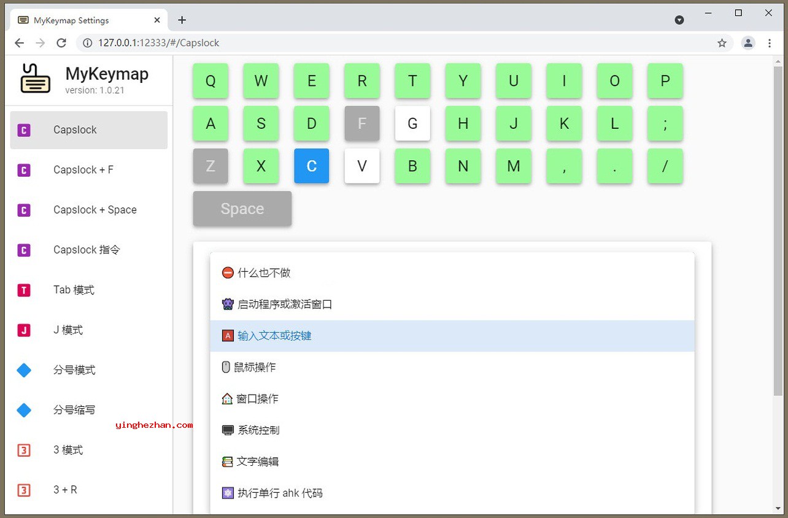Open a new browser tab
This screenshot has height=518, width=788.
click(x=182, y=20)
